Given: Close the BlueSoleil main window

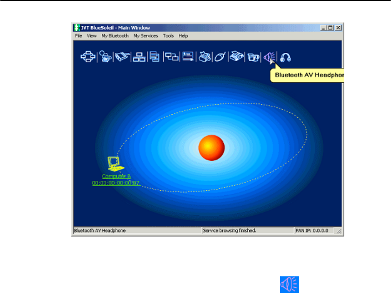Looking at the screenshot, I should coord(338,27).
